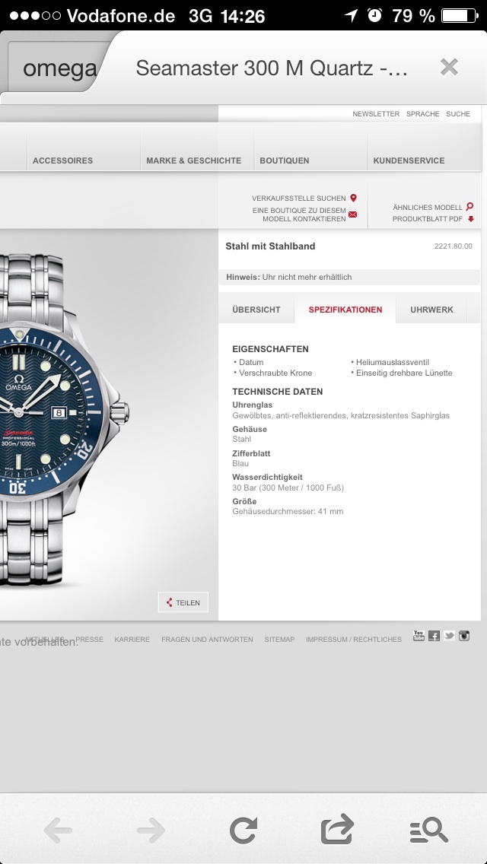Open Ähnliches Modell search link
The height and width of the screenshot is (864, 487).
(433, 207)
